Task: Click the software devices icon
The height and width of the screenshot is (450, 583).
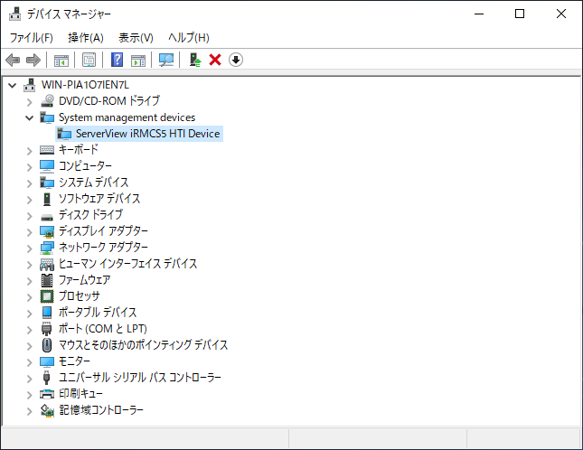Action: pos(47,199)
